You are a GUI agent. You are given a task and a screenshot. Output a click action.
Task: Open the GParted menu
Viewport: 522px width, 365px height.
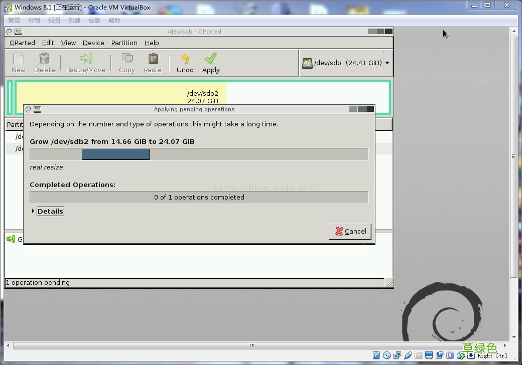click(22, 43)
